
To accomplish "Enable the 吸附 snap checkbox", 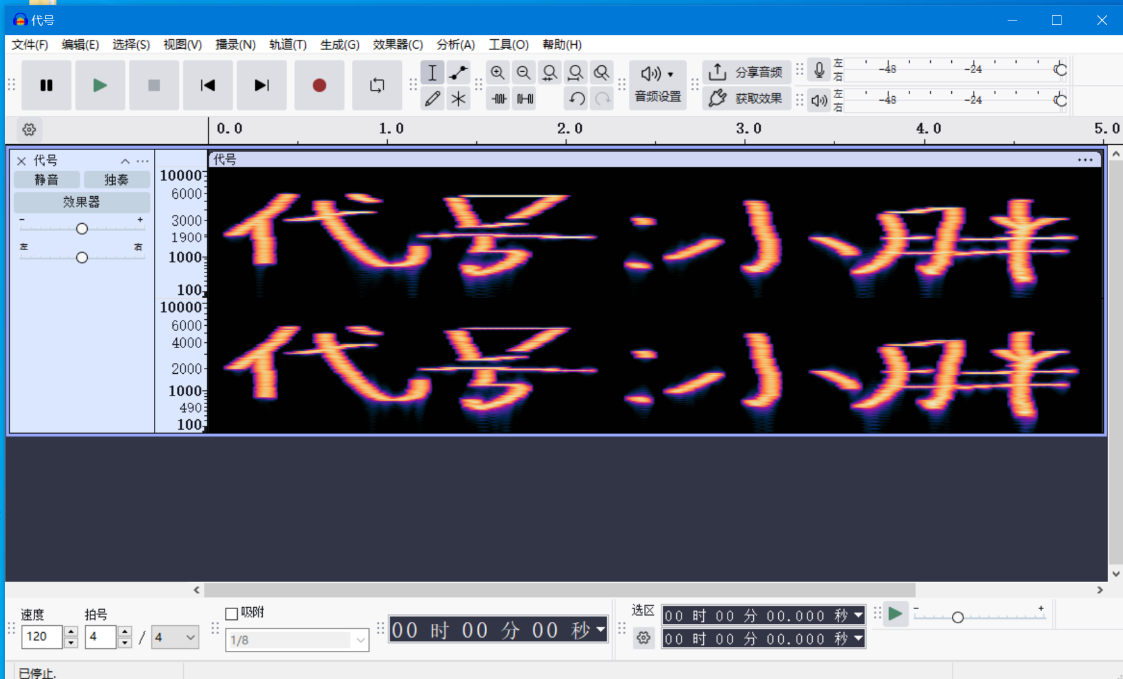I will click(x=231, y=614).
